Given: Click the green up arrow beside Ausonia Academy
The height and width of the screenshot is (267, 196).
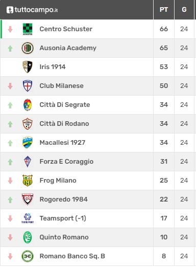Looking at the screenshot, I should pyautogui.click(x=10, y=48).
